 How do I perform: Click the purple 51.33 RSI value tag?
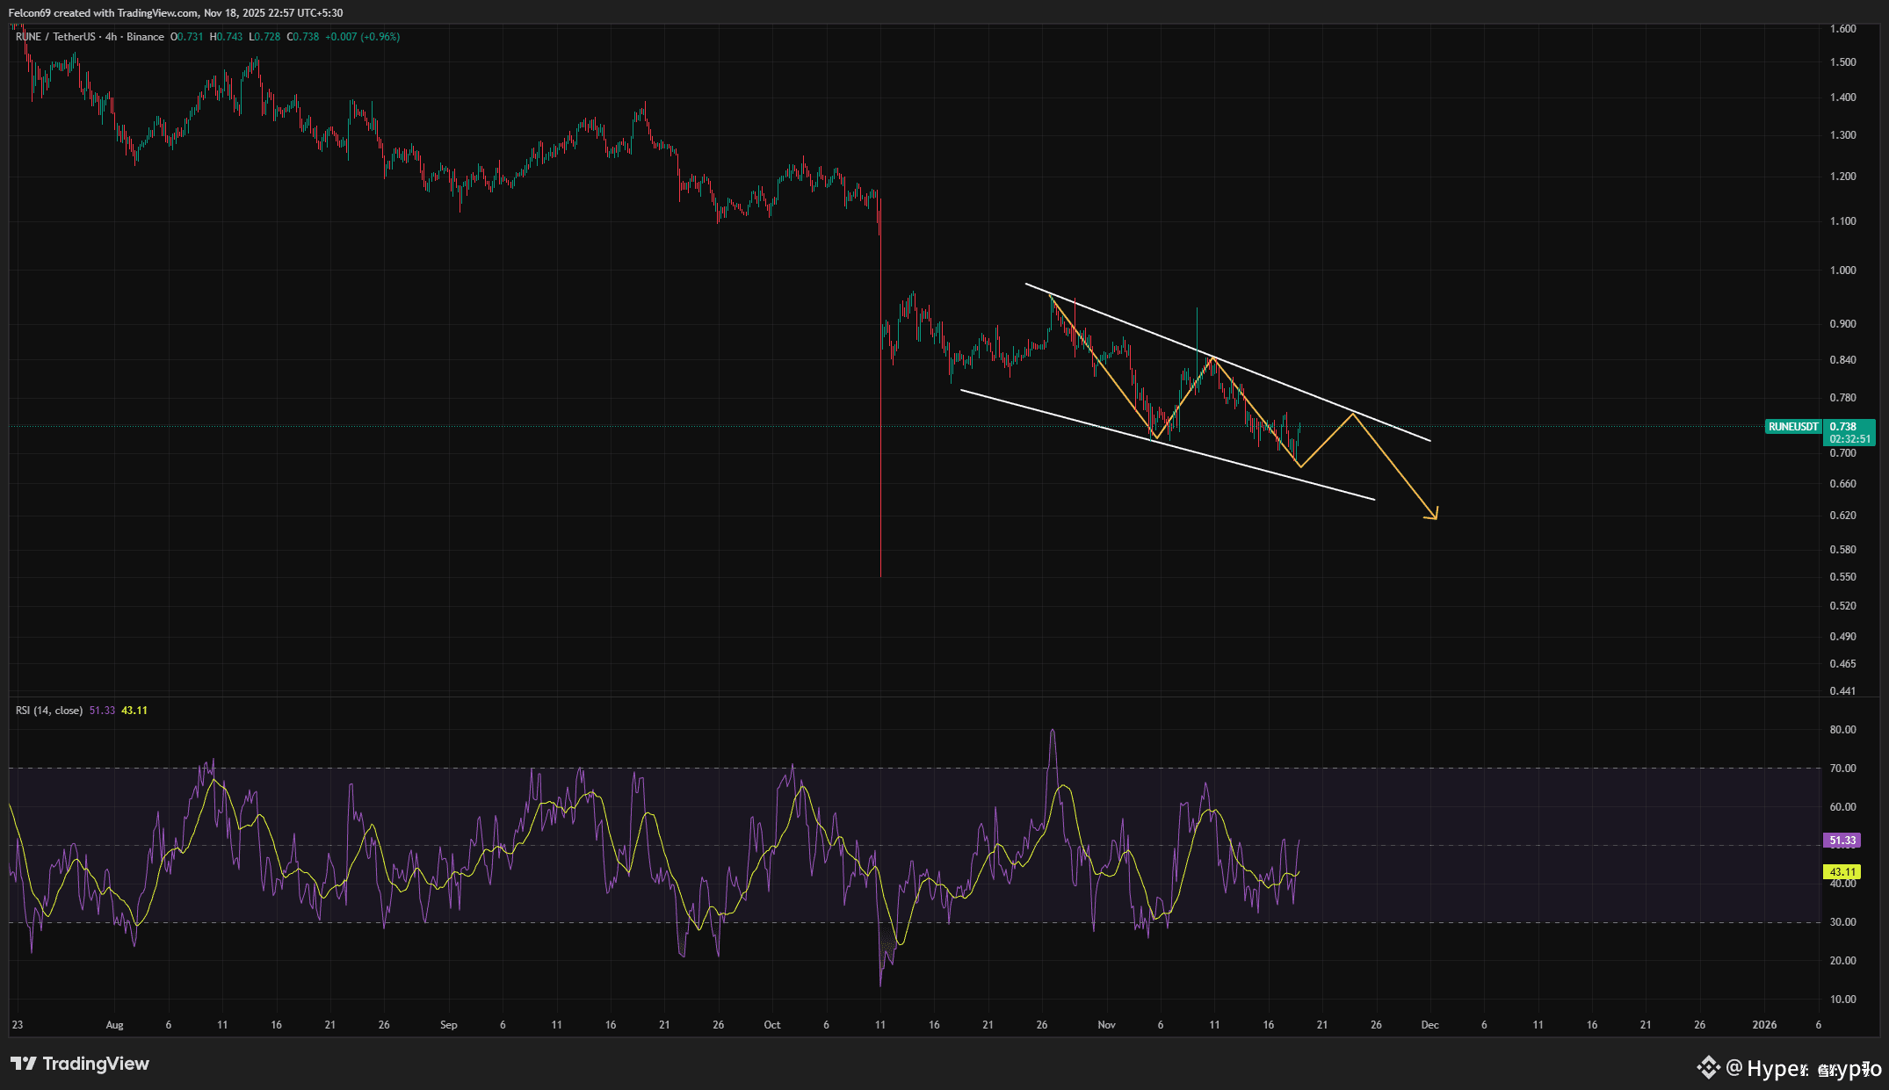[x=1842, y=841]
